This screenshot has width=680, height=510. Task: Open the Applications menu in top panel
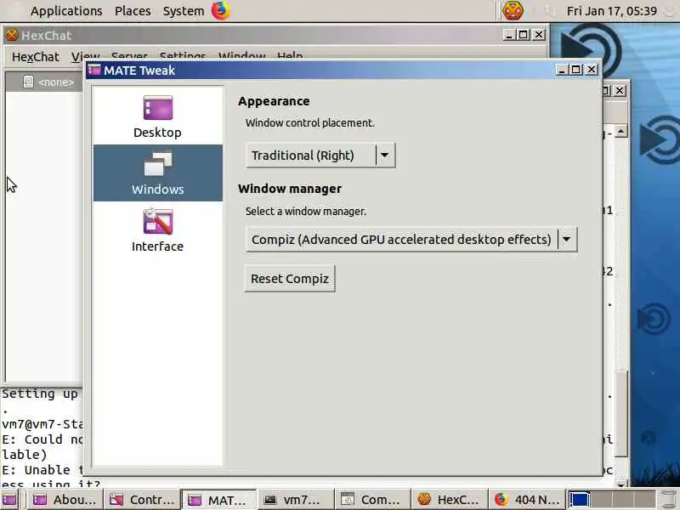pos(66,11)
